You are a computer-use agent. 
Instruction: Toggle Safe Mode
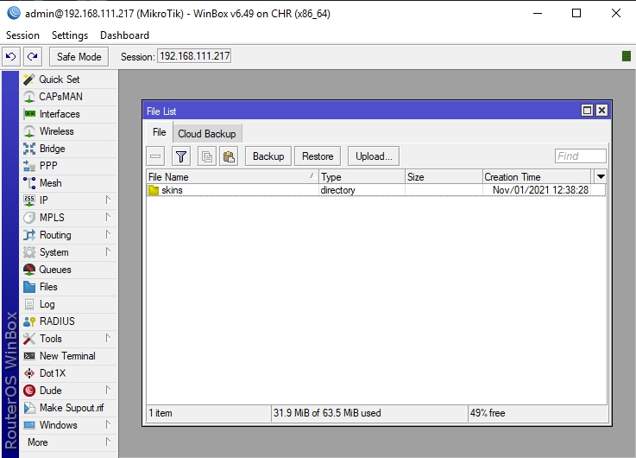click(79, 56)
